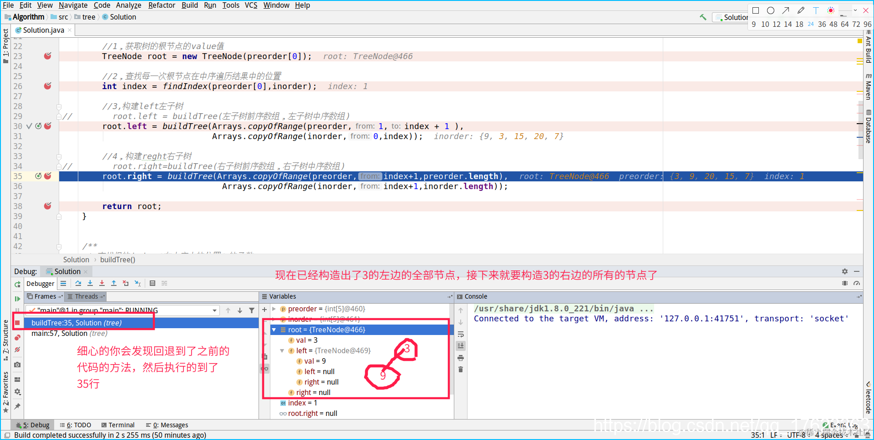Open the Refactor menu
The height and width of the screenshot is (440, 874).
click(x=162, y=5)
